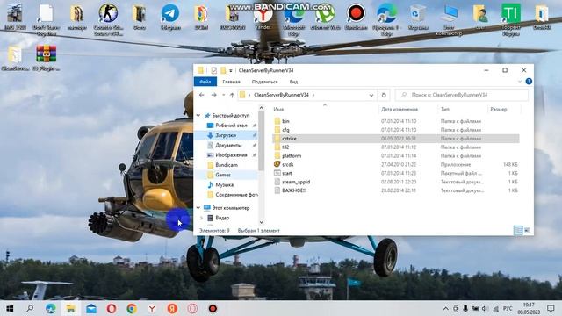562x316 pixels.
Task: Open the This PC desktop icon
Action: (449, 18)
